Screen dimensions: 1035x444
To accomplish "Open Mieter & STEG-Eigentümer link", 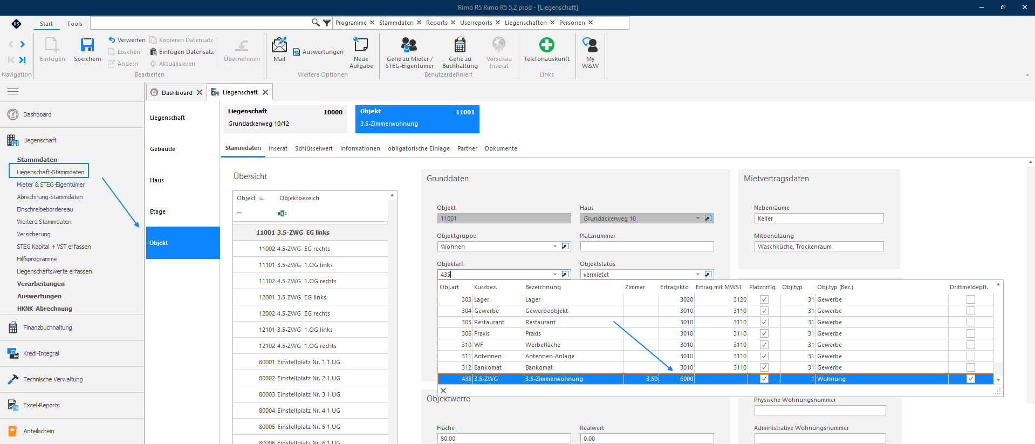I will pyautogui.click(x=51, y=185).
